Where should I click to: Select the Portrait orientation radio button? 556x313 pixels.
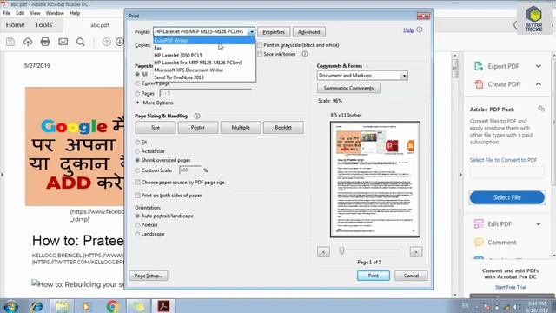click(137, 225)
